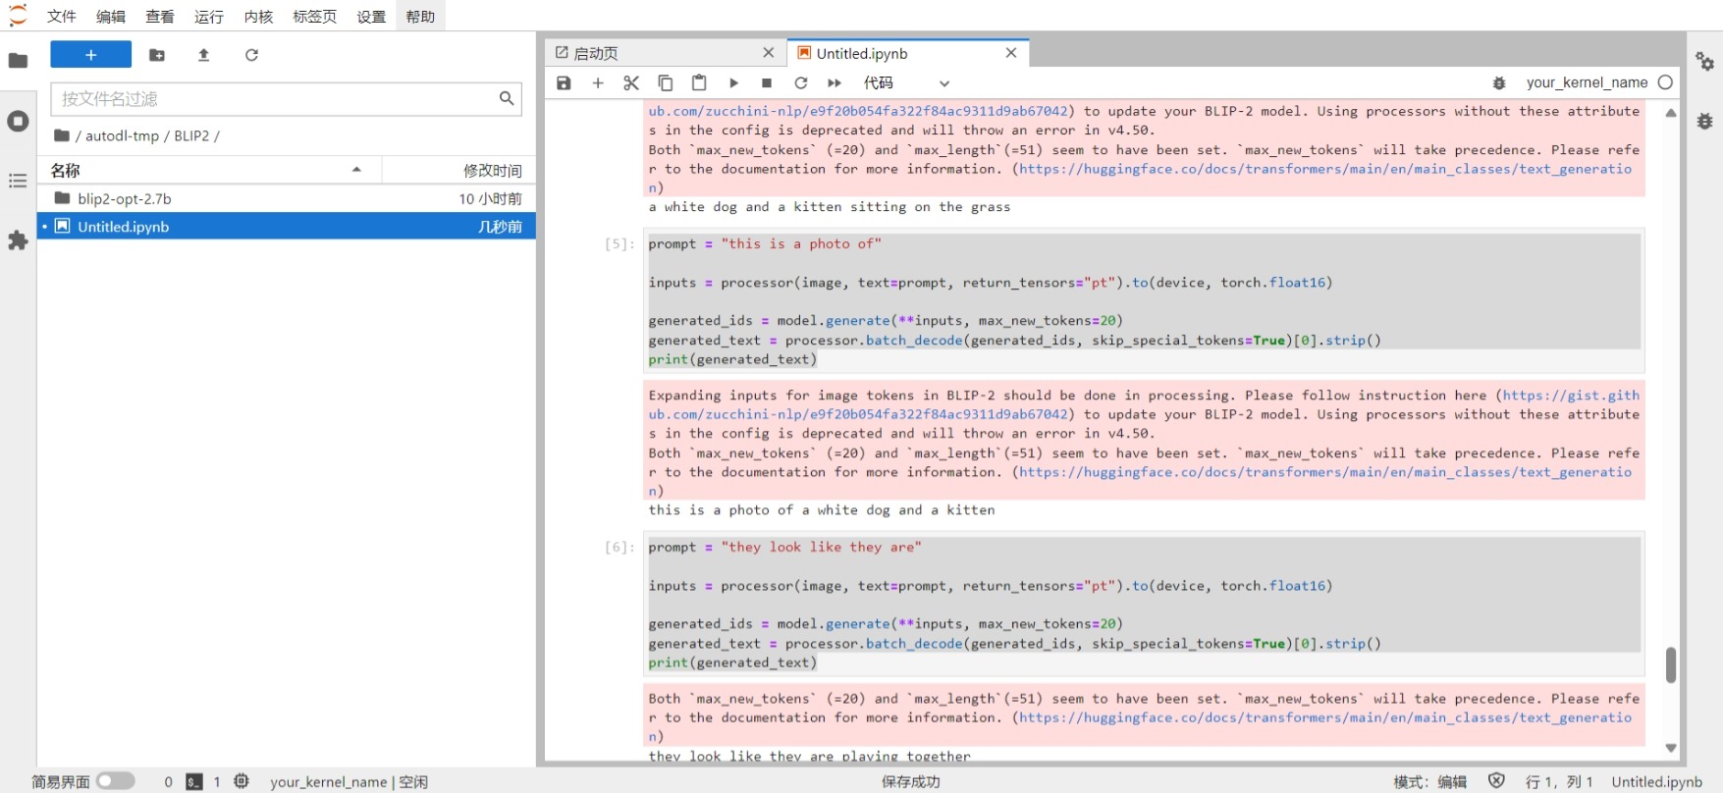
Task: Save the notebook with the disk icon
Action: click(564, 83)
